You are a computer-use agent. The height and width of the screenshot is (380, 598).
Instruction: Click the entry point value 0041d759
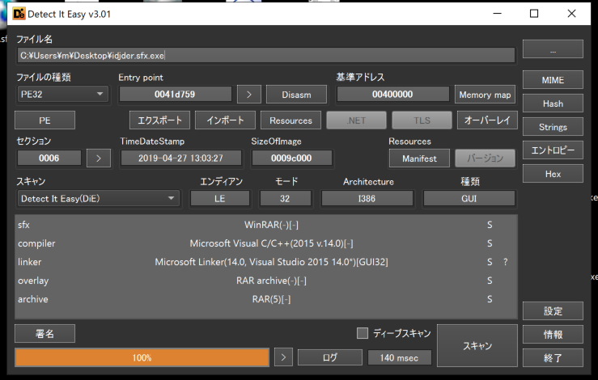(175, 94)
